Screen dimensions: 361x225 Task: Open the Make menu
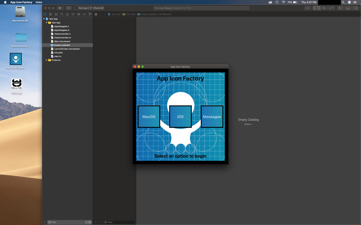pos(39,2)
